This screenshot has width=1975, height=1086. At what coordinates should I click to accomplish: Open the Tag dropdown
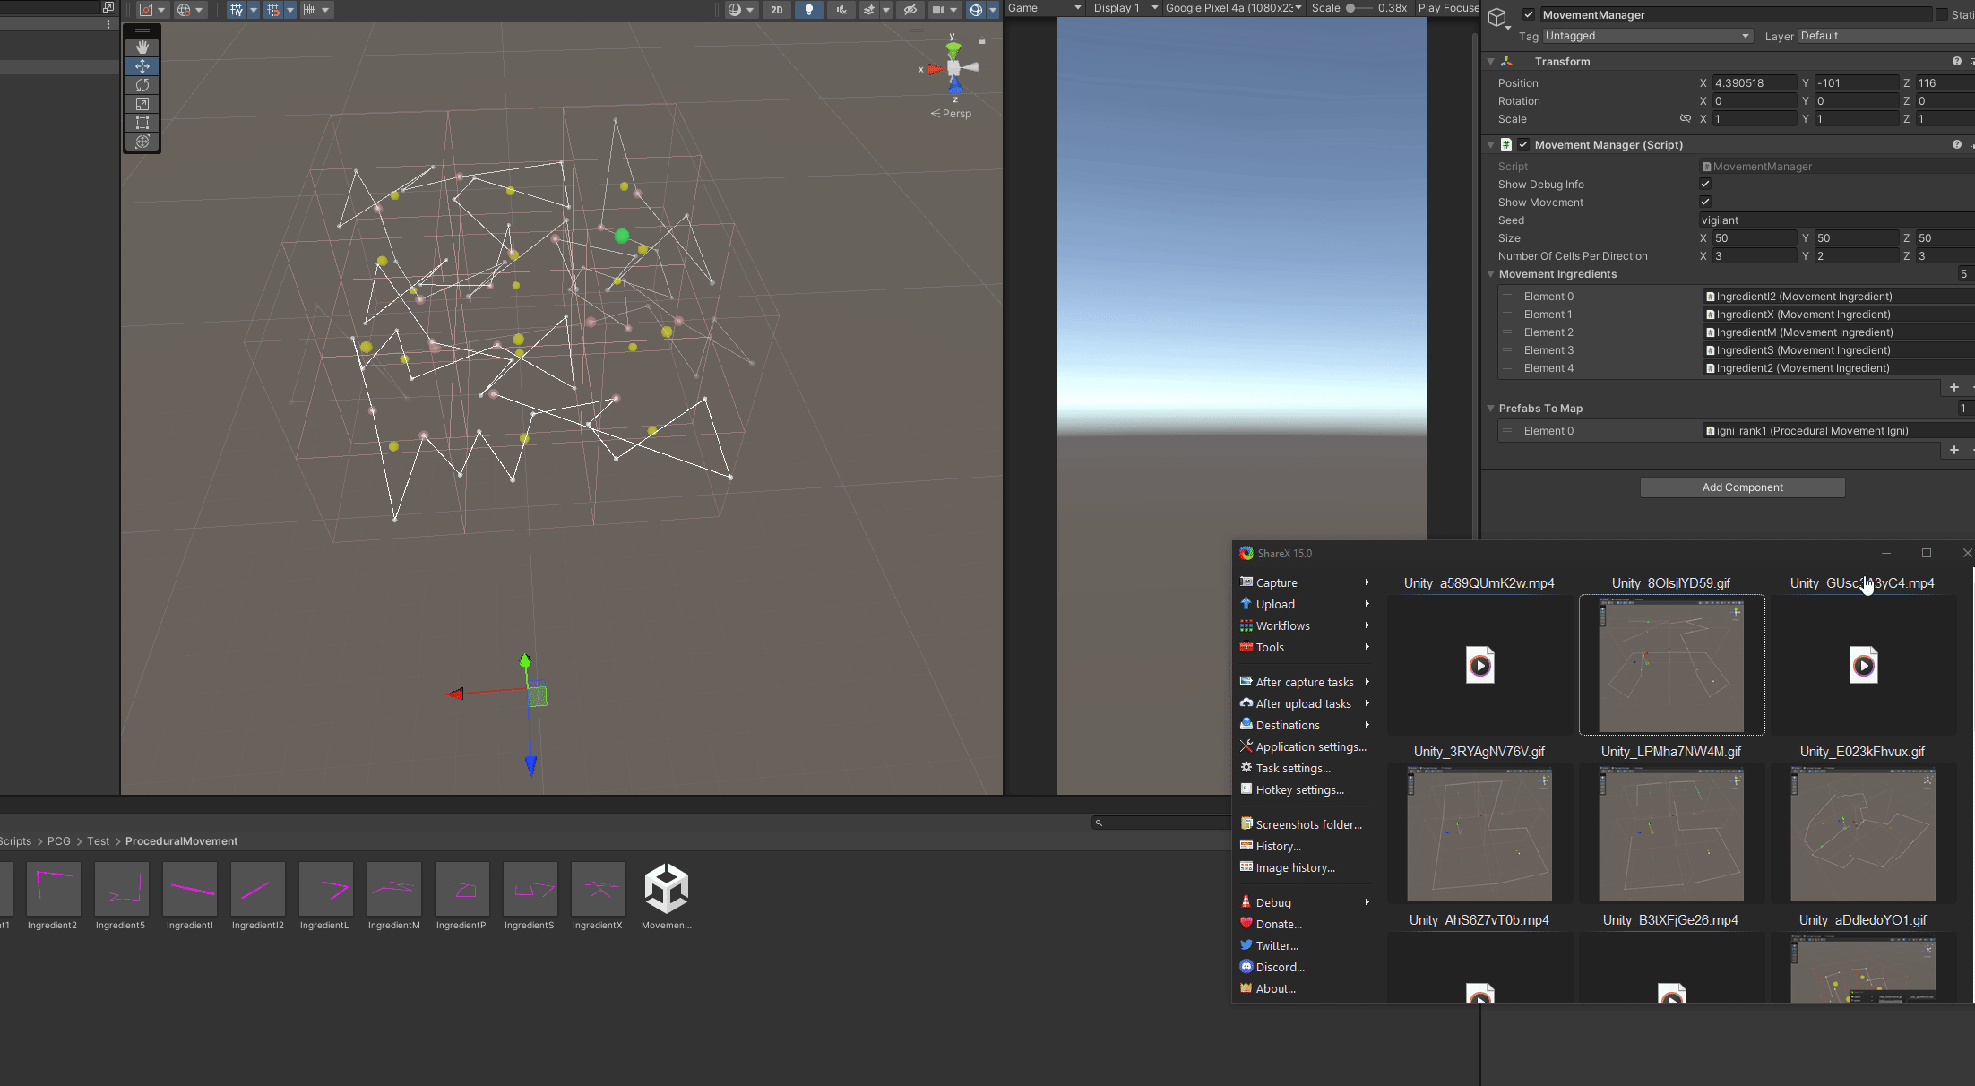click(x=1647, y=36)
